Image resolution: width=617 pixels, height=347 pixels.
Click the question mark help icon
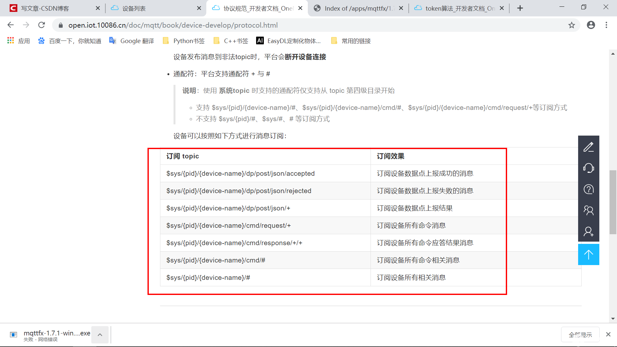pos(588,189)
